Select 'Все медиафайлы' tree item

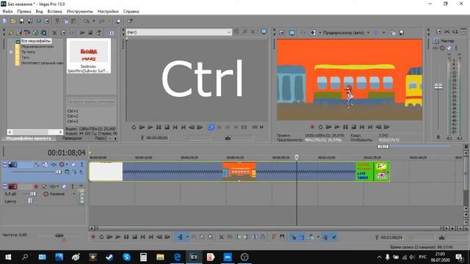tap(36, 41)
